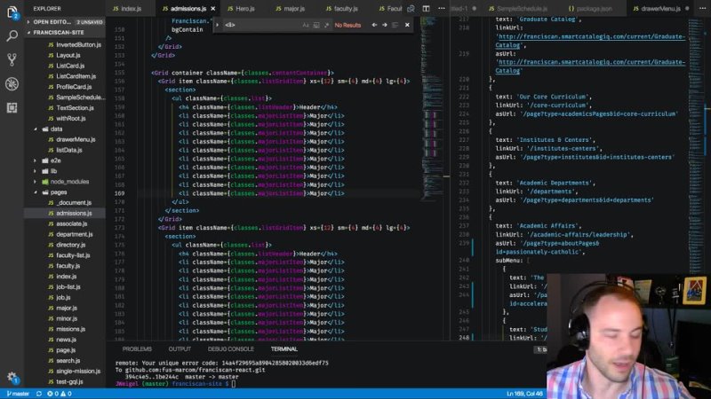711x399 pixels.
Task: Open single-mission.js in explorer
Action: click(x=78, y=371)
